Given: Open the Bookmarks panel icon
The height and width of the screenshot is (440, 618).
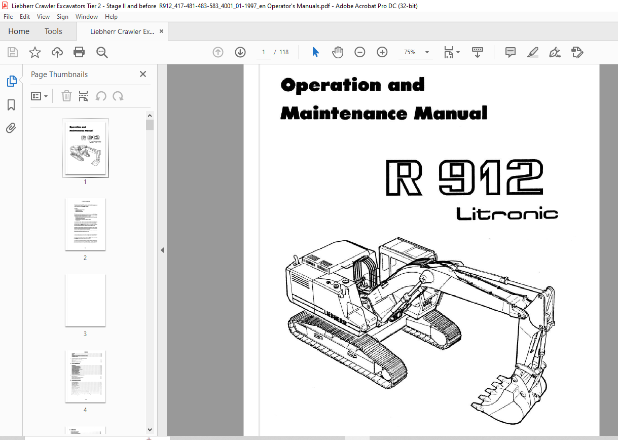Looking at the screenshot, I should 11,105.
